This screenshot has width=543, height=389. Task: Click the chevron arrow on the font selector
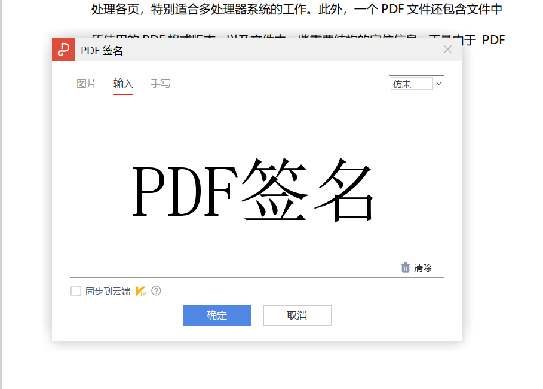coord(437,83)
